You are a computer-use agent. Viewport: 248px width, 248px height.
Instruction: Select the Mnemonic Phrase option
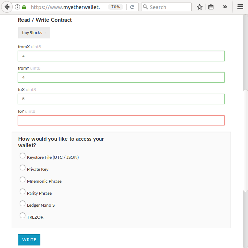pyautogui.click(x=23, y=180)
